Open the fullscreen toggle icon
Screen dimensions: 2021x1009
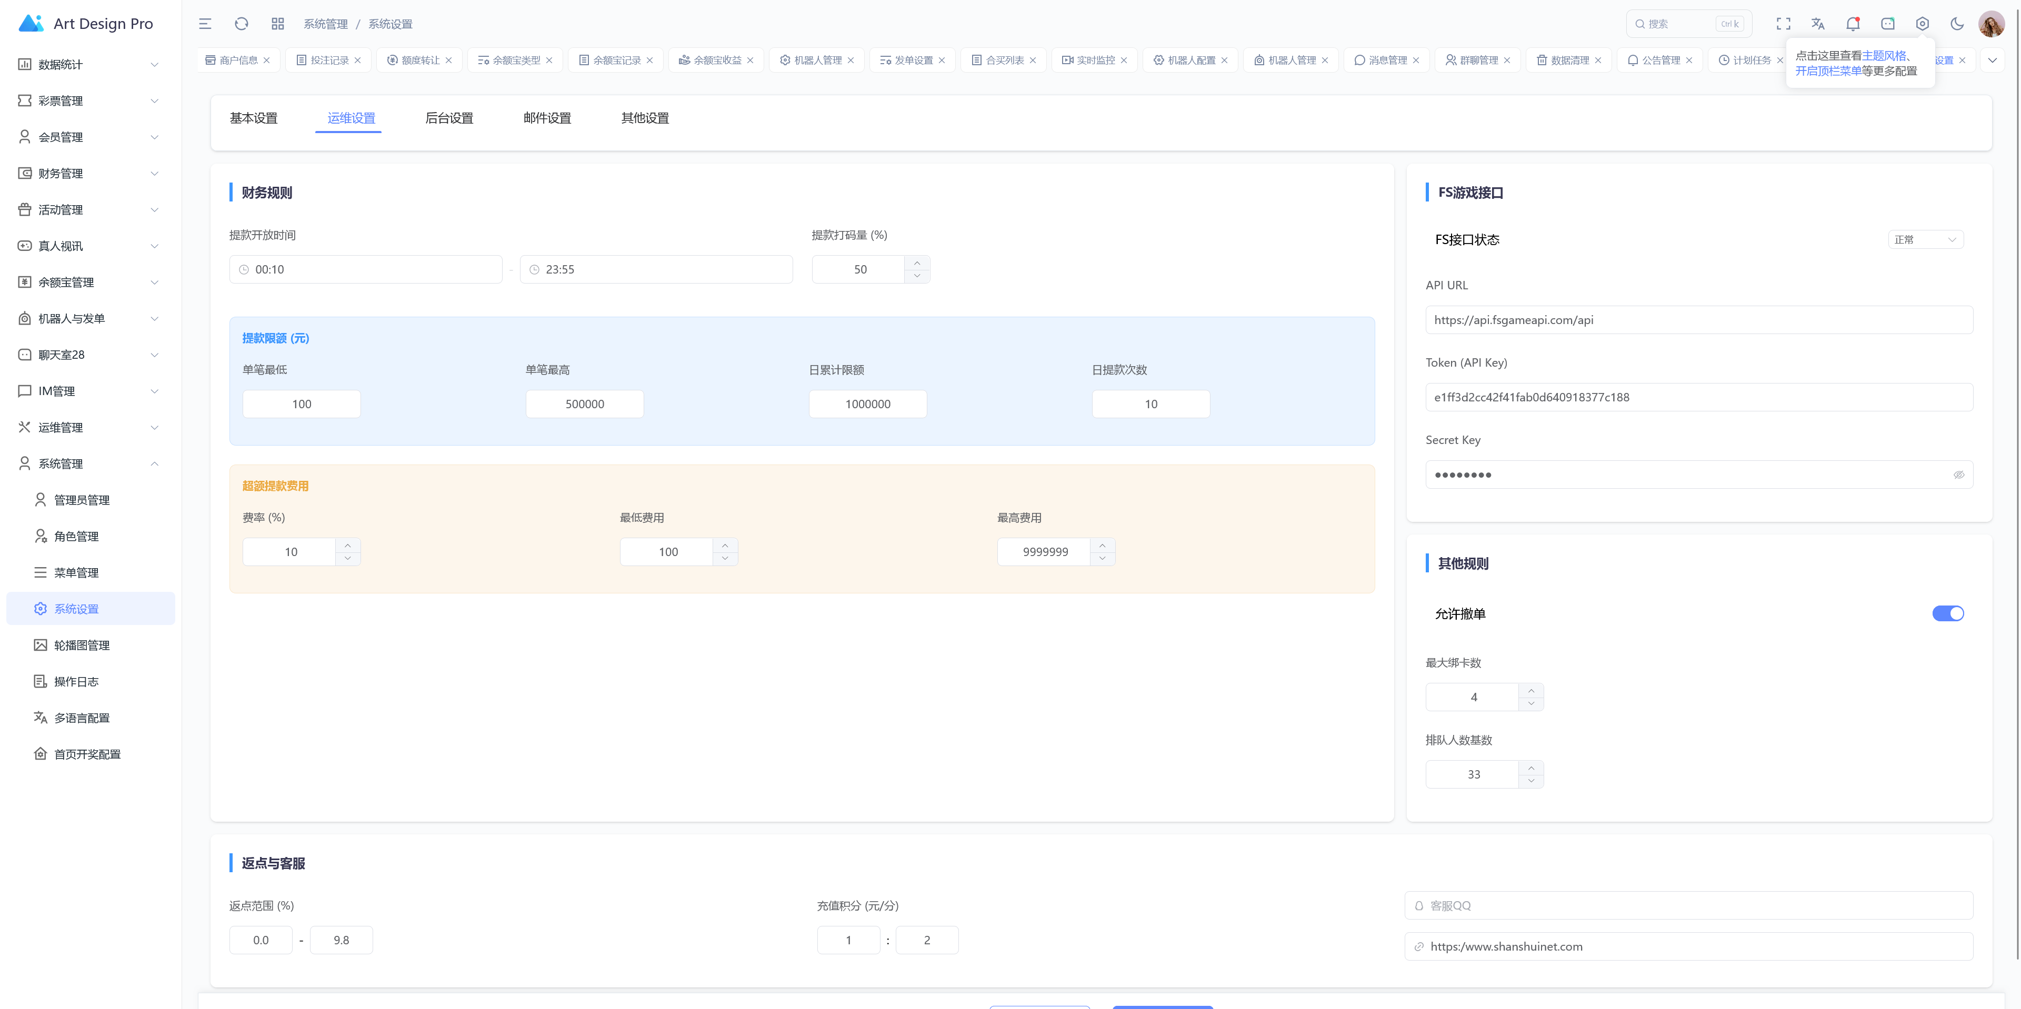tap(1783, 24)
